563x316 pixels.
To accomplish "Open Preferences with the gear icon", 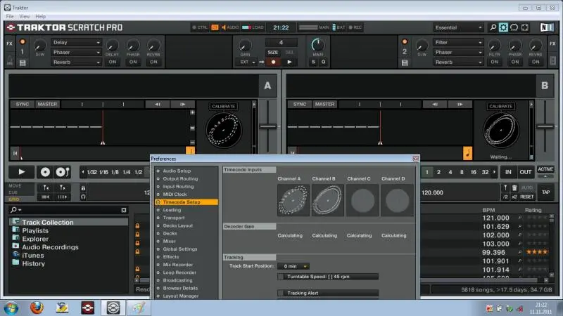I will pyautogui.click(x=503, y=27).
